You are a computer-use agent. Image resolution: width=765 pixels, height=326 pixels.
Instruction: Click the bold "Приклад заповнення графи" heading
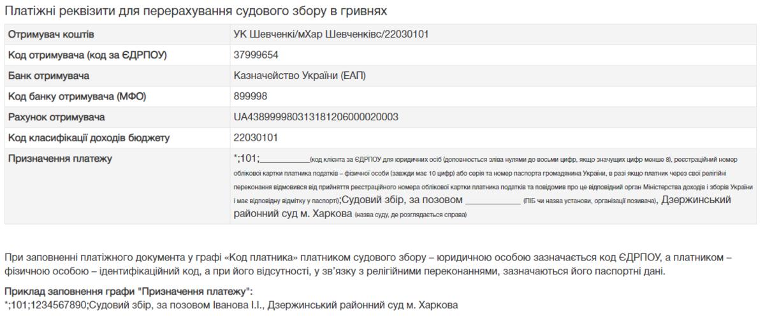(128, 292)
